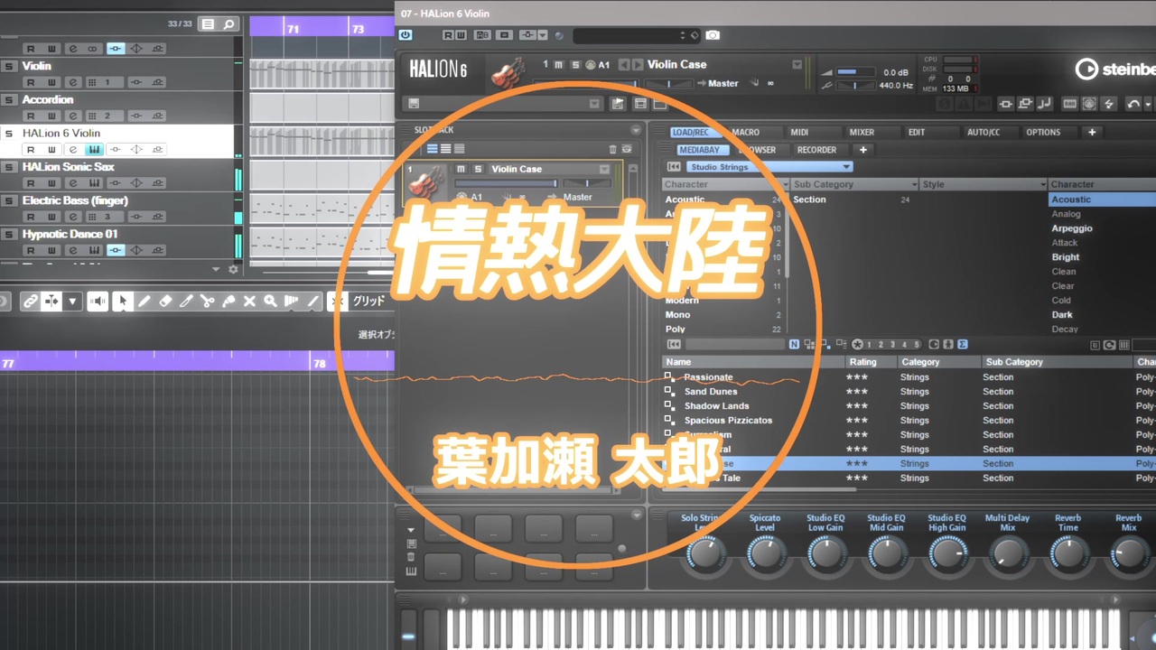Activate the Zoom magnifier tool

(270, 302)
